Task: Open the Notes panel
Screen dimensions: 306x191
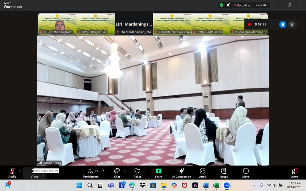Action: [224, 172]
